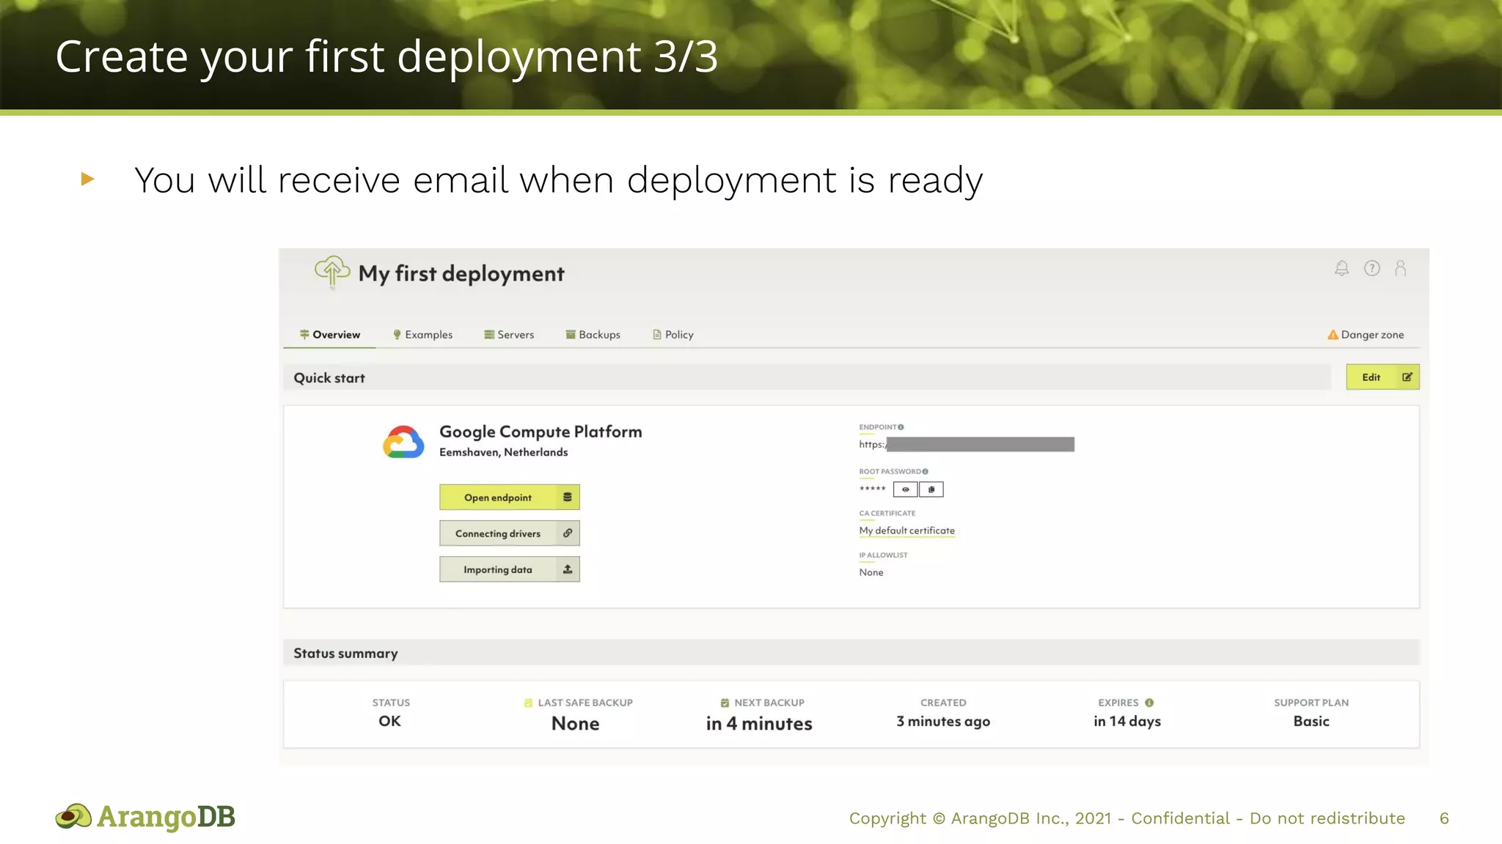Click the Connecting drivers button

tap(510, 533)
